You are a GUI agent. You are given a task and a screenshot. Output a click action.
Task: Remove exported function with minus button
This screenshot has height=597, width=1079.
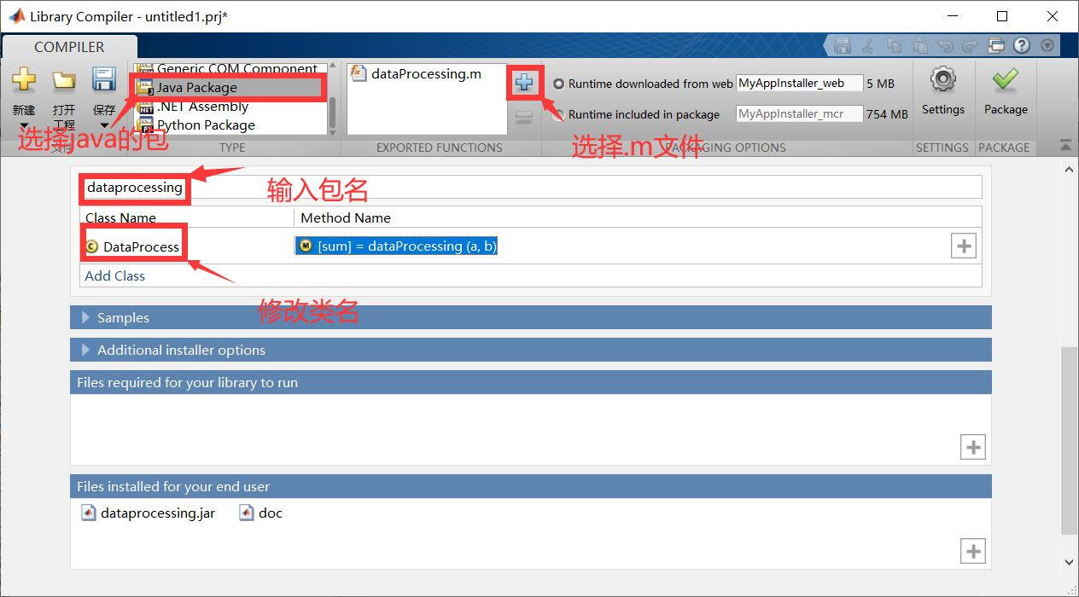(x=524, y=116)
